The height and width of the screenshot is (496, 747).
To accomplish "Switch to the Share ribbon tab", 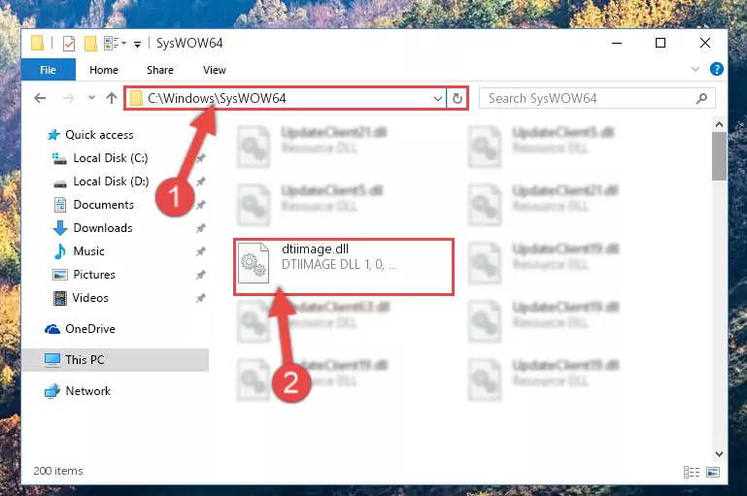I will pyautogui.click(x=160, y=70).
